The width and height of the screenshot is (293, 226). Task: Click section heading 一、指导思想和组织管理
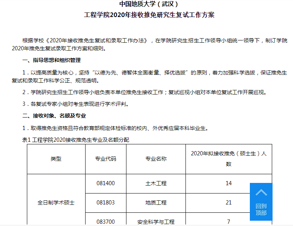(51, 60)
